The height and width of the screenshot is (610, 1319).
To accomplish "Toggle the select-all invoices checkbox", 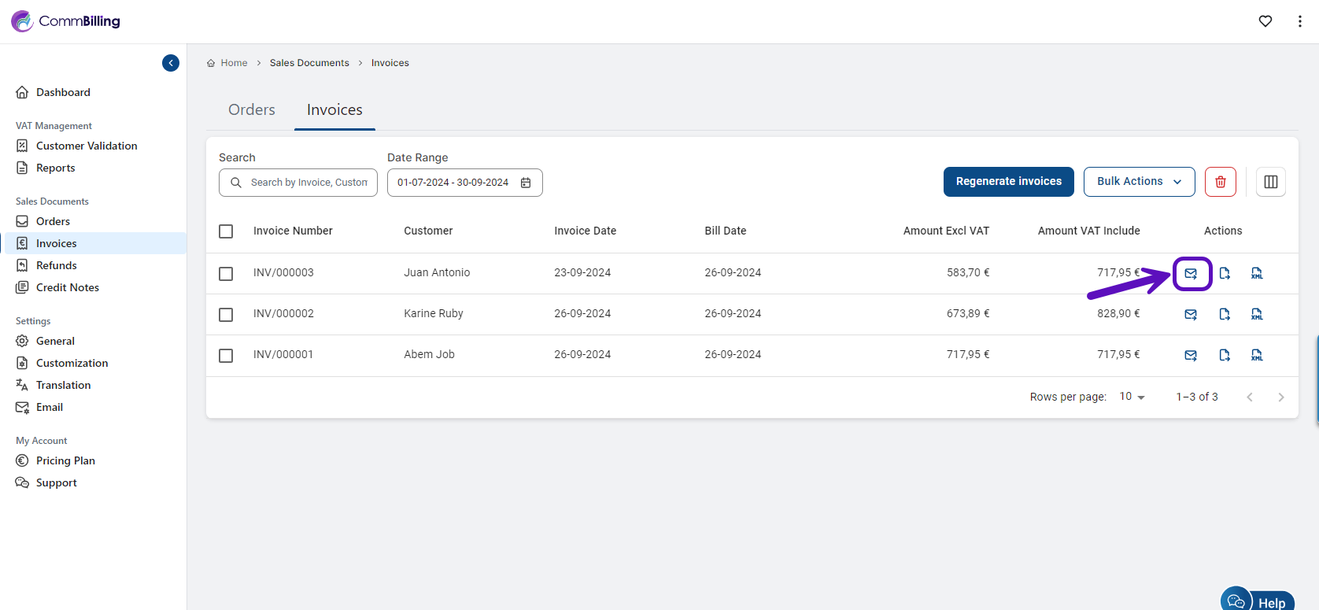I will click(226, 231).
